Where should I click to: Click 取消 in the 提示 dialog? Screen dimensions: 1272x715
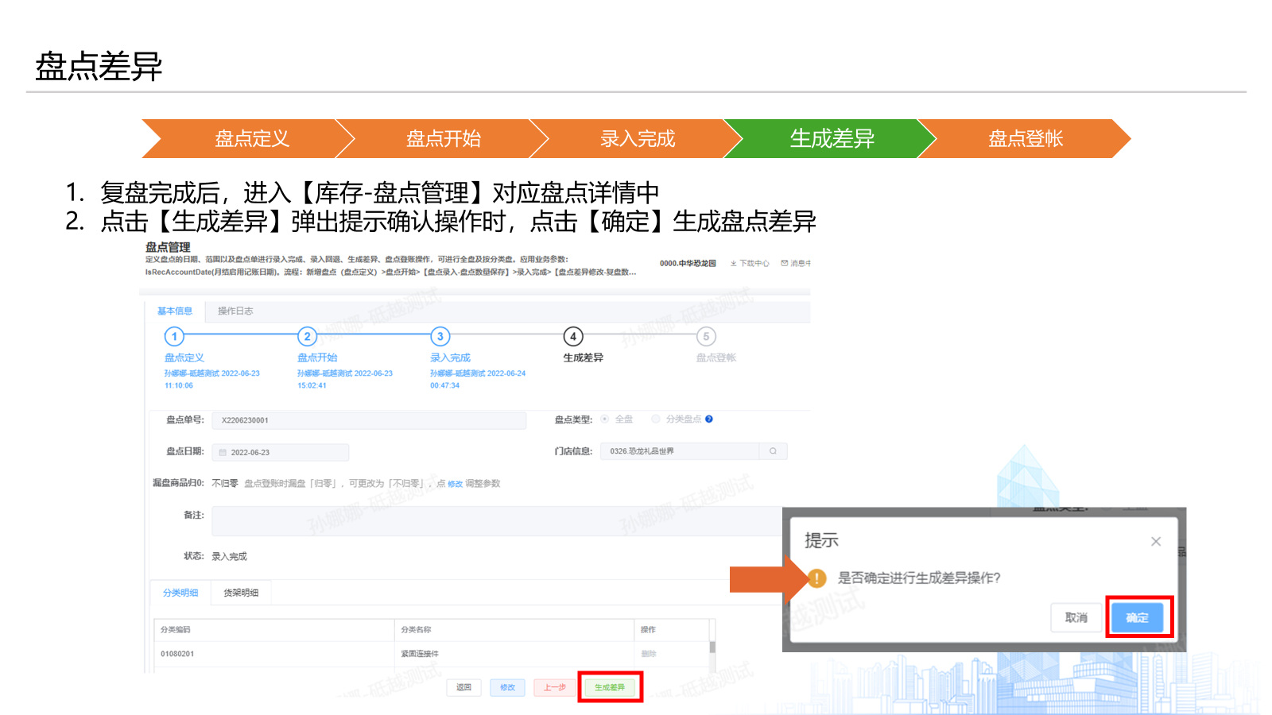coord(1076,617)
